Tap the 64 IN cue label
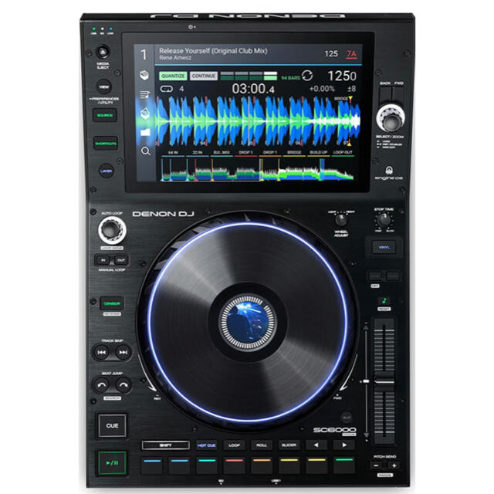Screen dimensions: 494x494 (173, 153)
